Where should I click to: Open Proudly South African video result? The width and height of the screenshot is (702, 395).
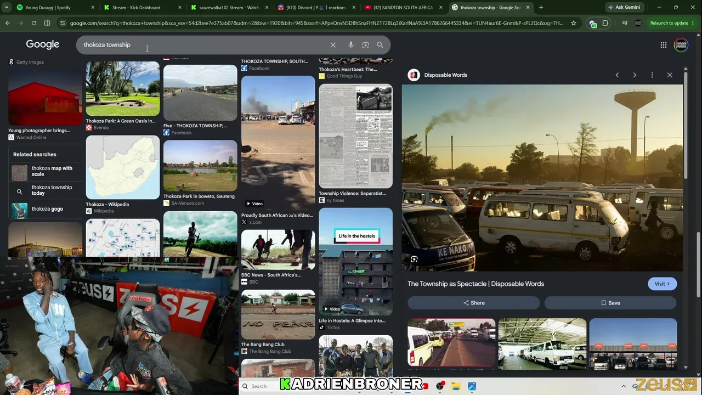[278, 143]
